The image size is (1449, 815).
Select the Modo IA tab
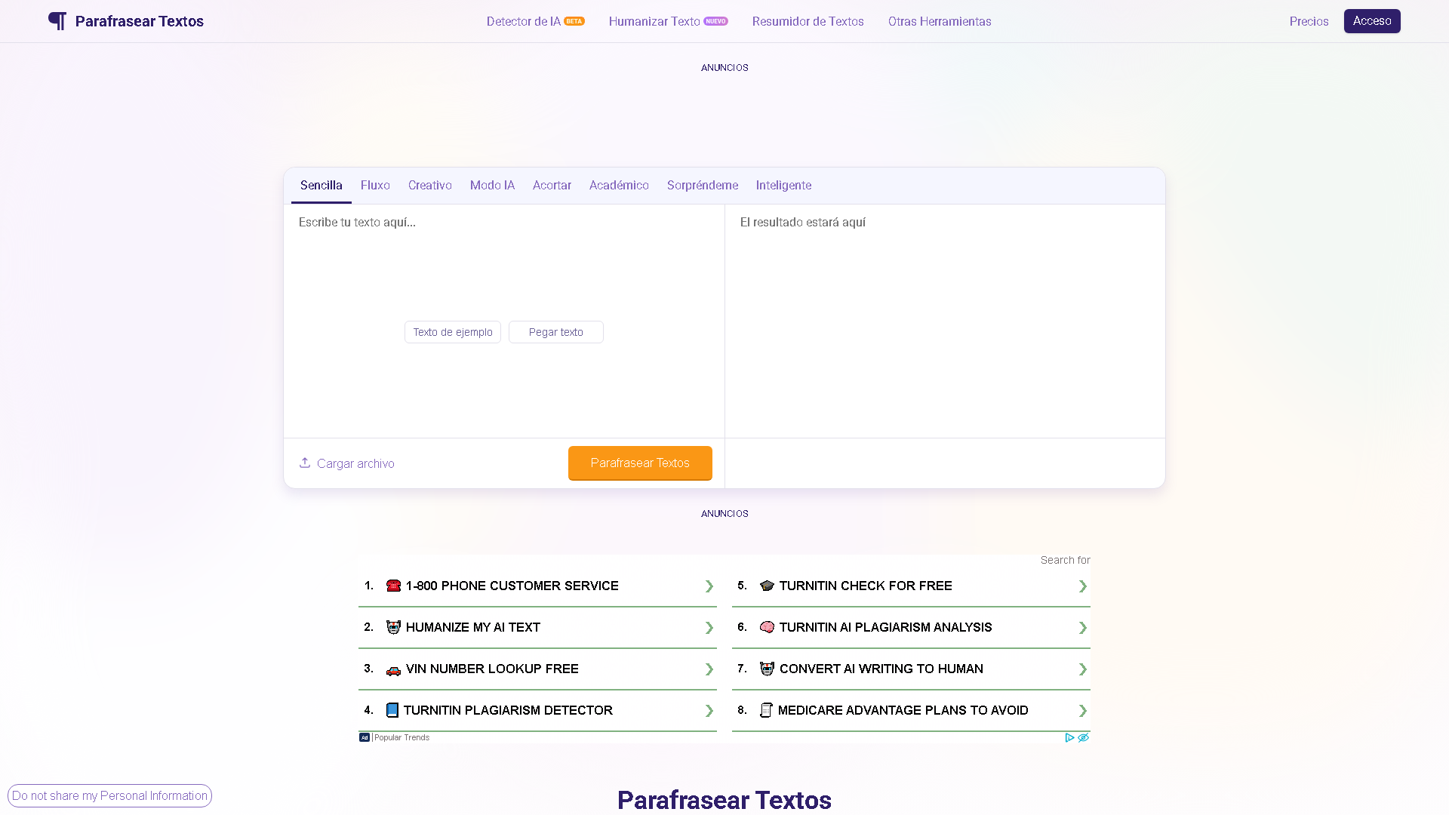[x=492, y=185]
